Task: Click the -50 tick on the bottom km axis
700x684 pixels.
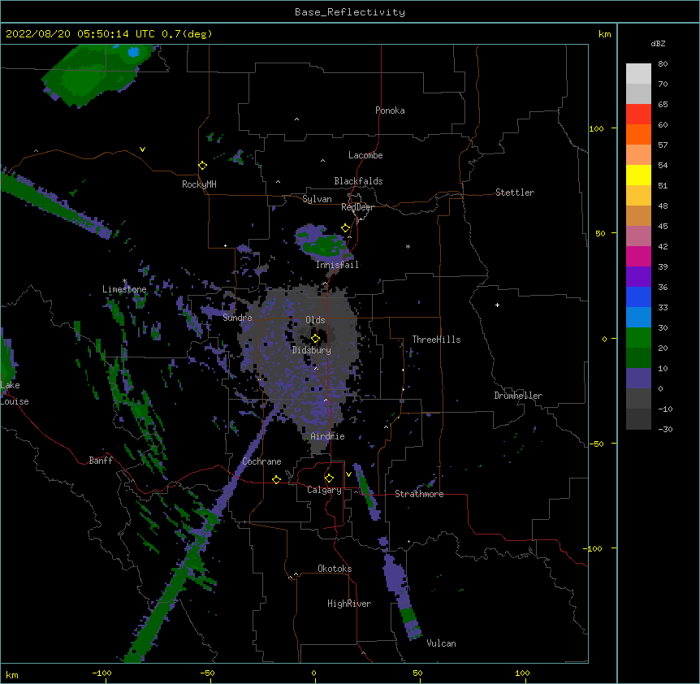Action: click(x=207, y=673)
